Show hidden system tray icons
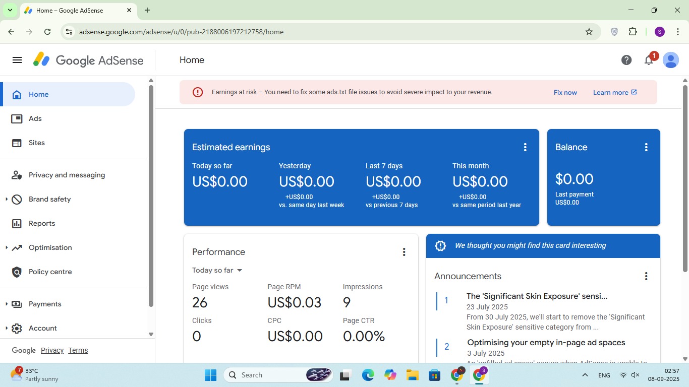The height and width of the screenshot is (387, 689). coord(585,375)
